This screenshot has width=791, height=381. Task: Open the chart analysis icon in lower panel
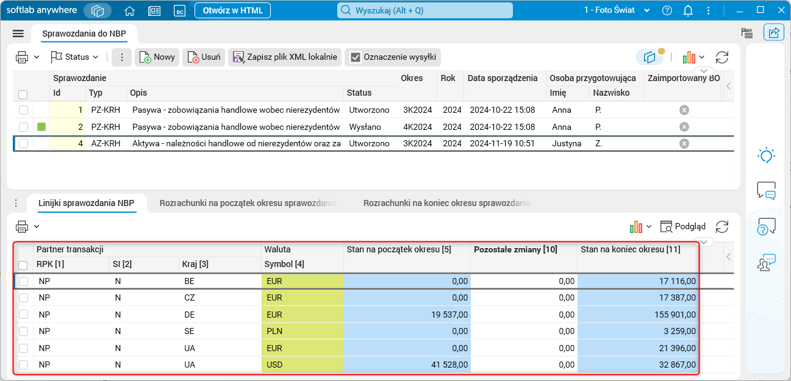[637, 226]
